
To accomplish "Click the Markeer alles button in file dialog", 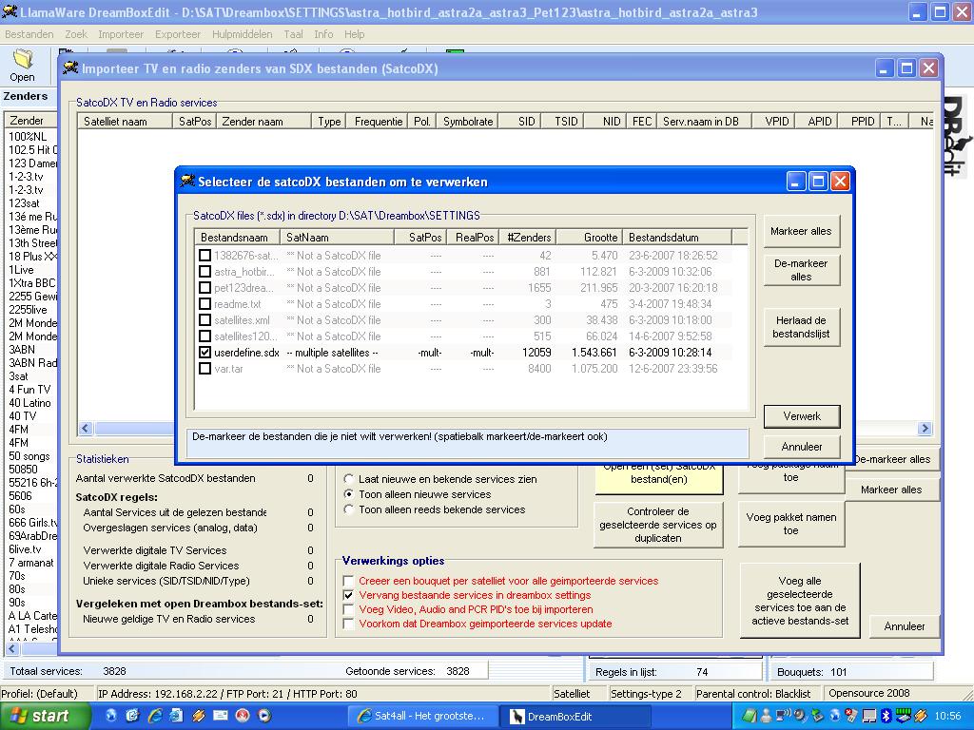I will [x=801, y=231].
